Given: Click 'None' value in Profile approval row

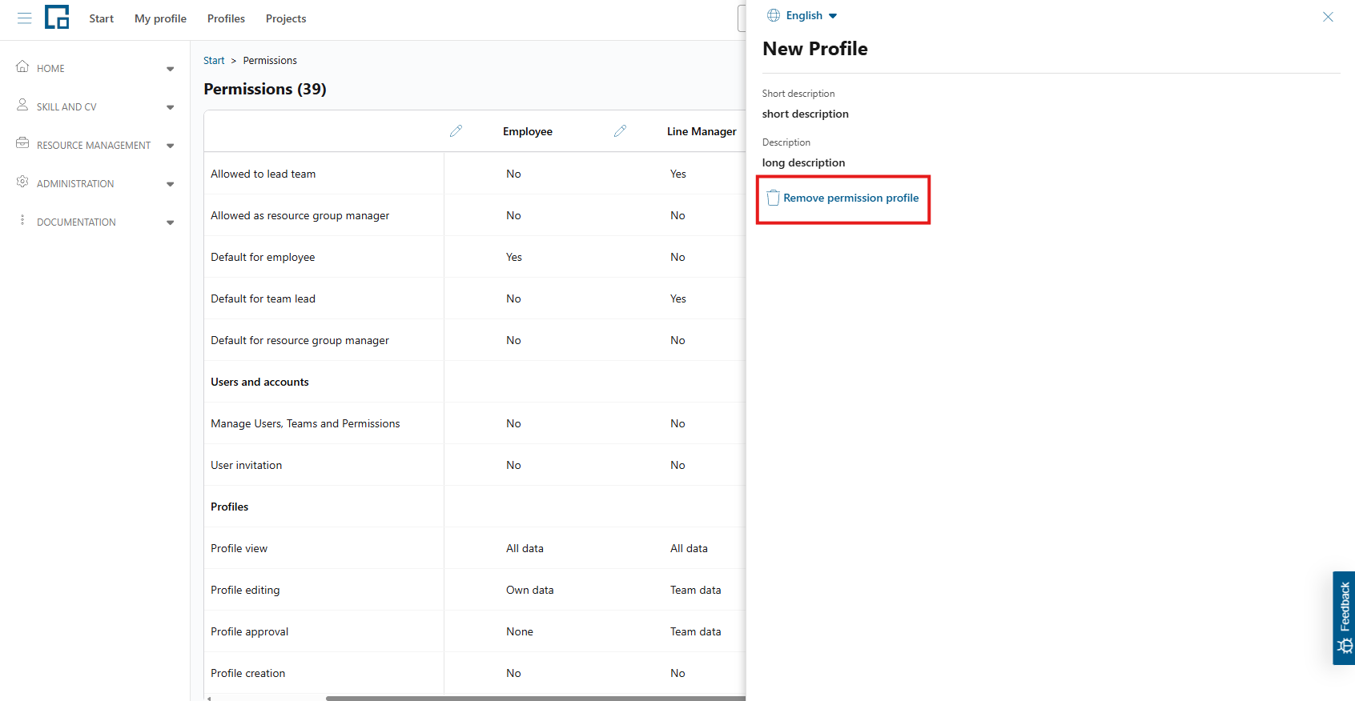Looking at the screenshot, I should [x=520, y=631].
